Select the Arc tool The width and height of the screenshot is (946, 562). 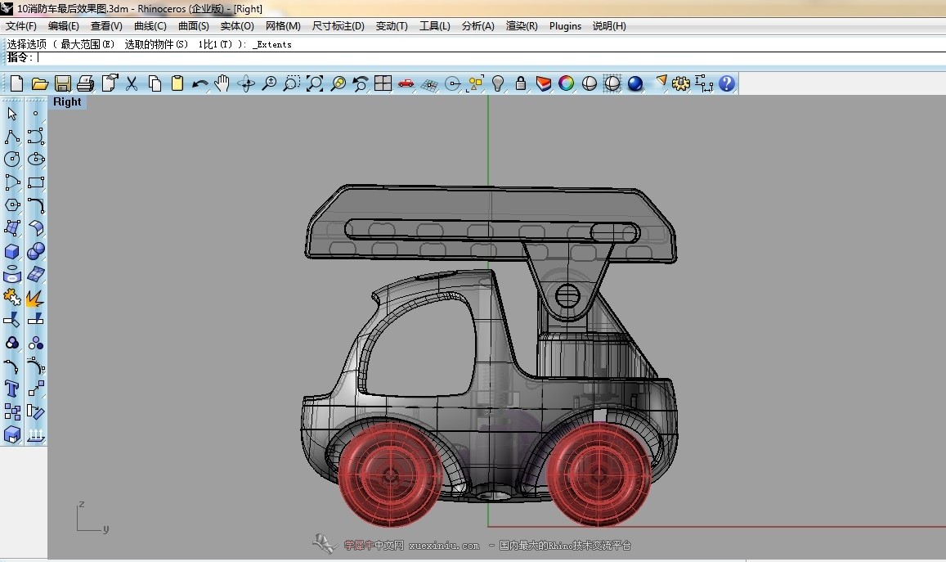point(12,182)
